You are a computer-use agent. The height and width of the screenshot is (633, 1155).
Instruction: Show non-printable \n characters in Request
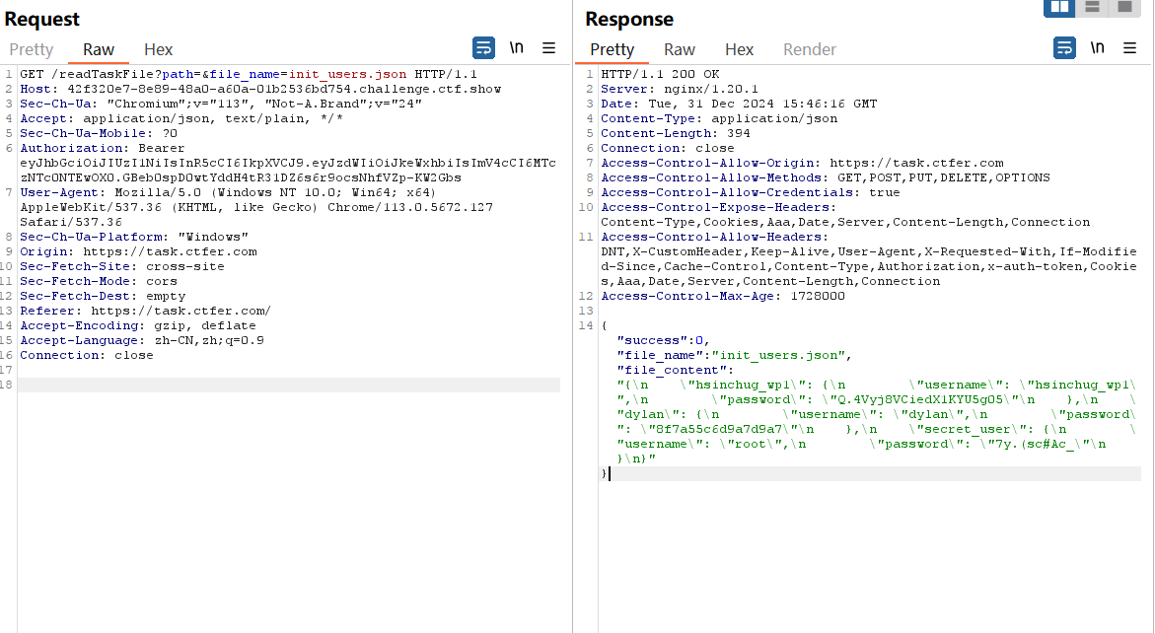click(x=516, y=48)
